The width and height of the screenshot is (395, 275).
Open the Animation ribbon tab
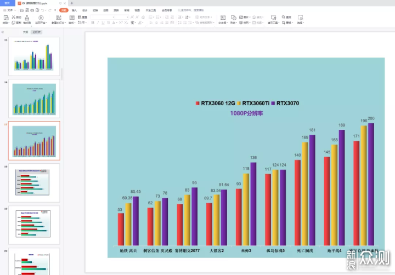coord(105,10)
